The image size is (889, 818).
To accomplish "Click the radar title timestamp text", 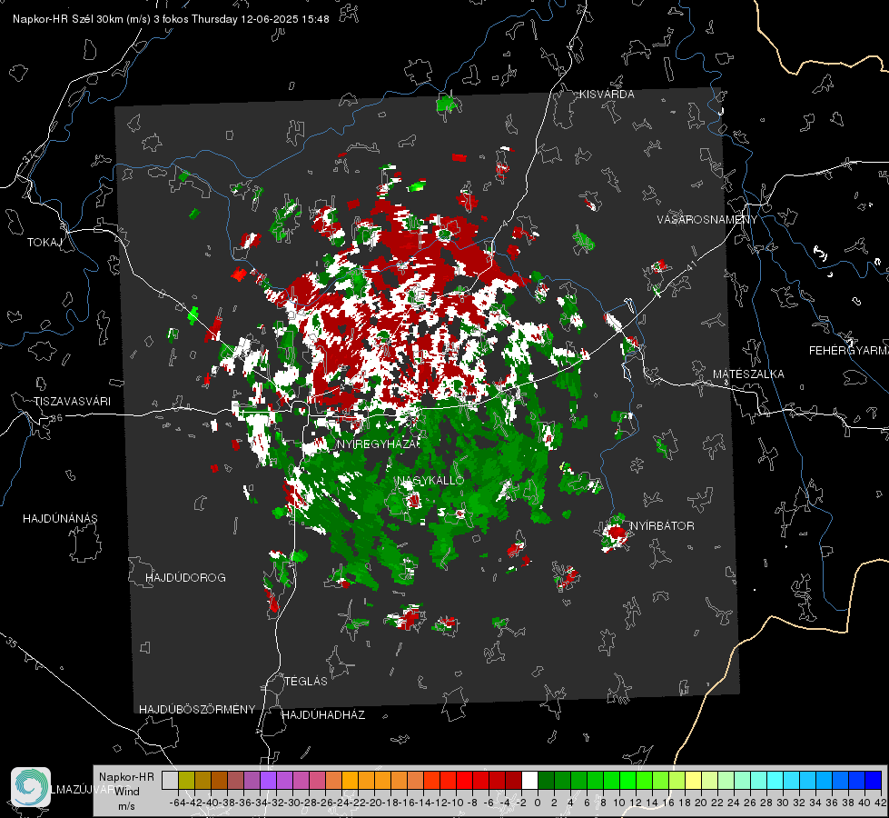I will tap(171, 19).
